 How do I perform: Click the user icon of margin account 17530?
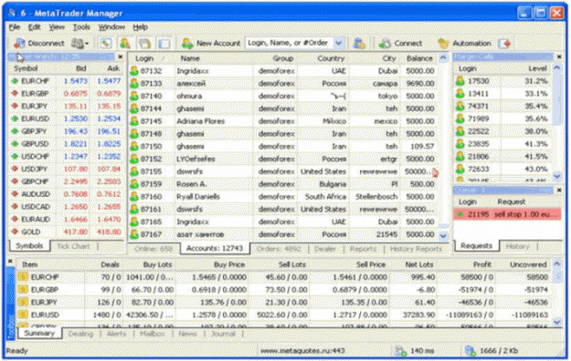click(x=460, y=81)
